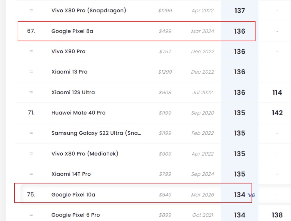The height and width of the screenshot is (221, 291).
Task: Click the 142 score for Huawei Mate 40 Pro
Action: [x=277, y=113]
